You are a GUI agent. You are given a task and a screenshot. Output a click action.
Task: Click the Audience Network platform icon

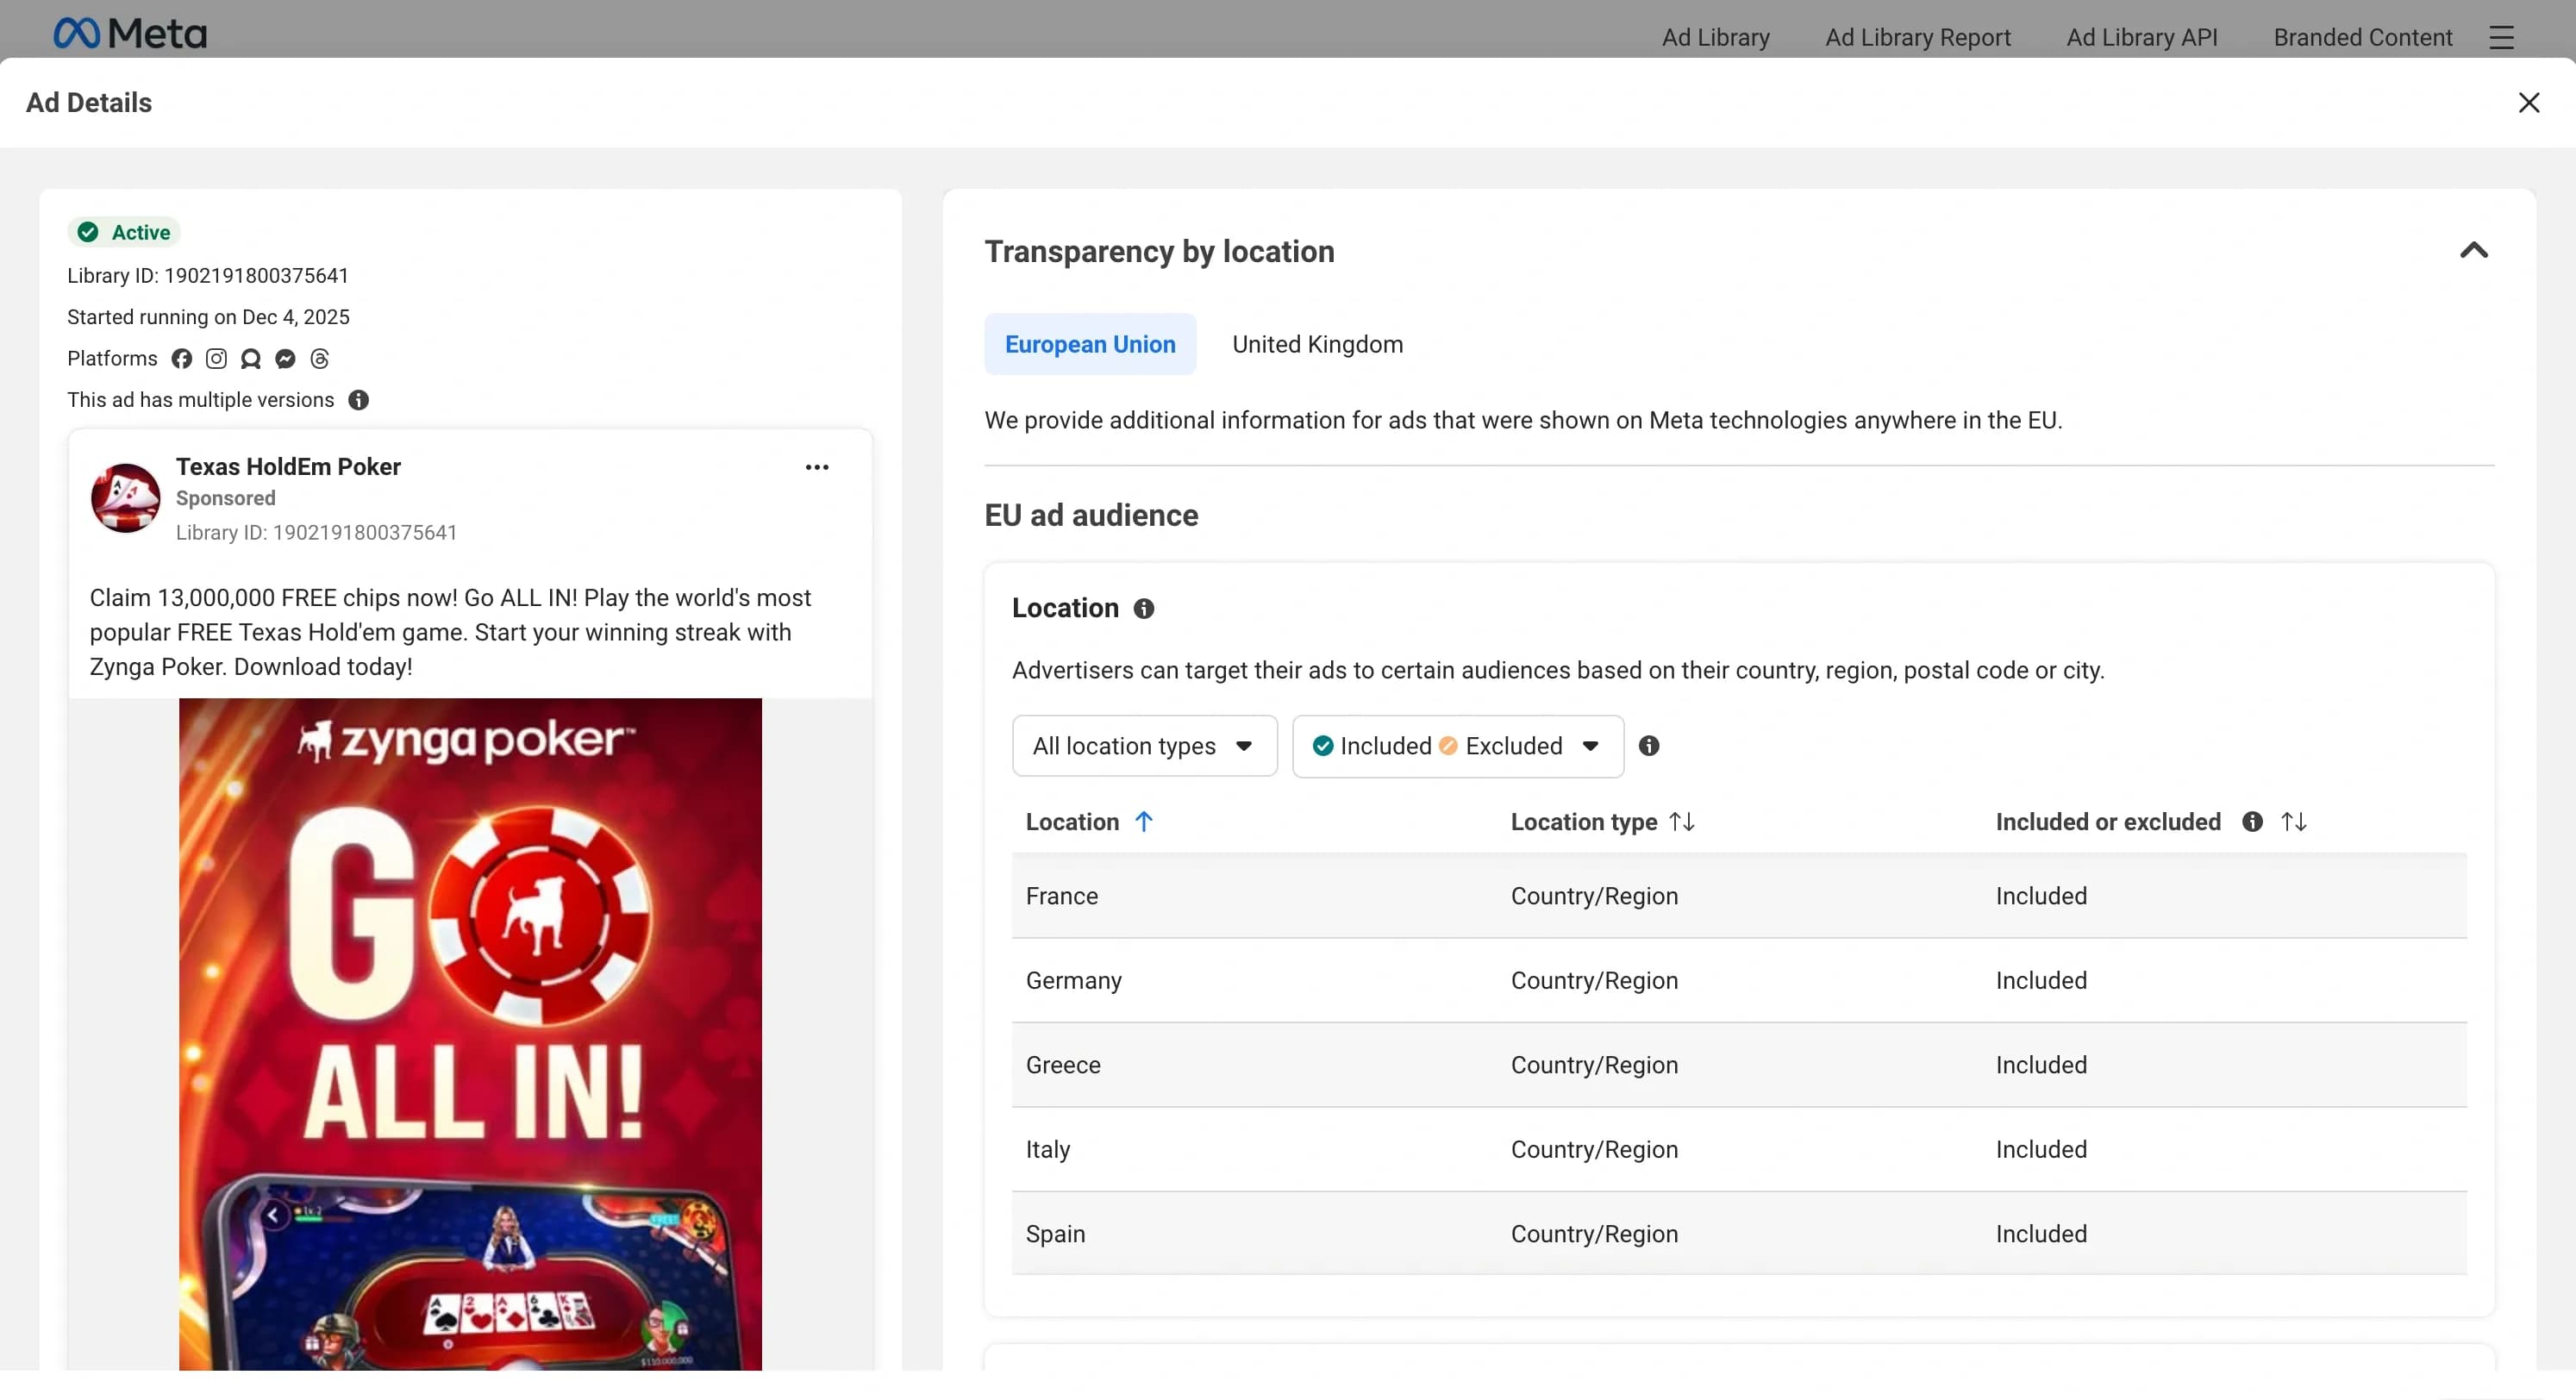tap(250, 358)
